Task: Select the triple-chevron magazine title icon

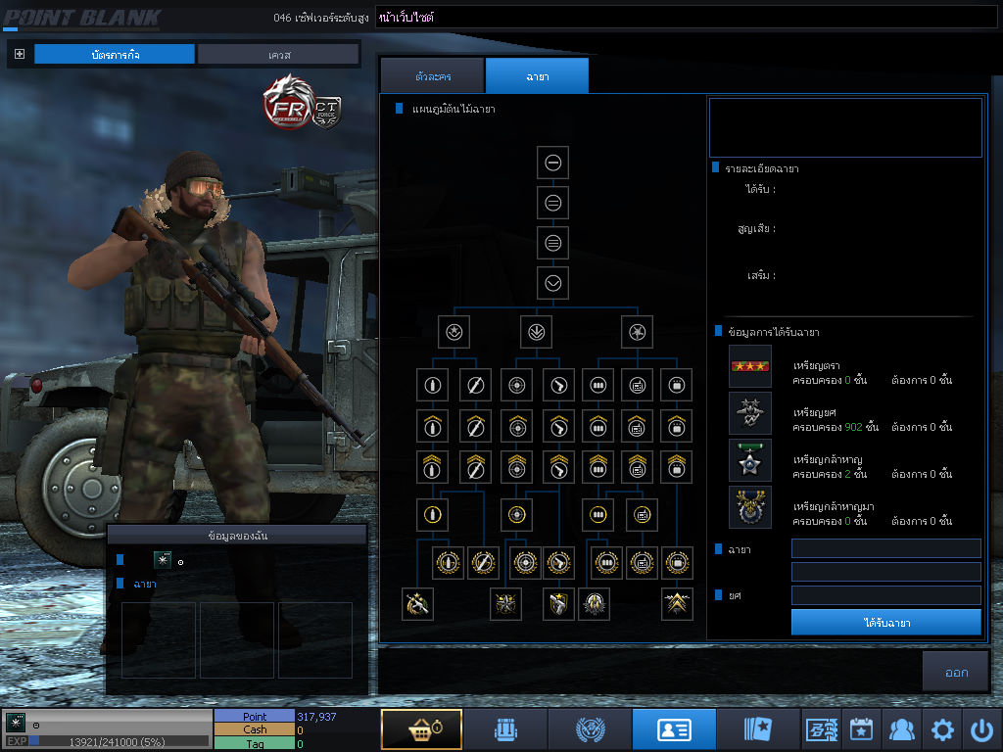Action: click(x=598, y=467)
